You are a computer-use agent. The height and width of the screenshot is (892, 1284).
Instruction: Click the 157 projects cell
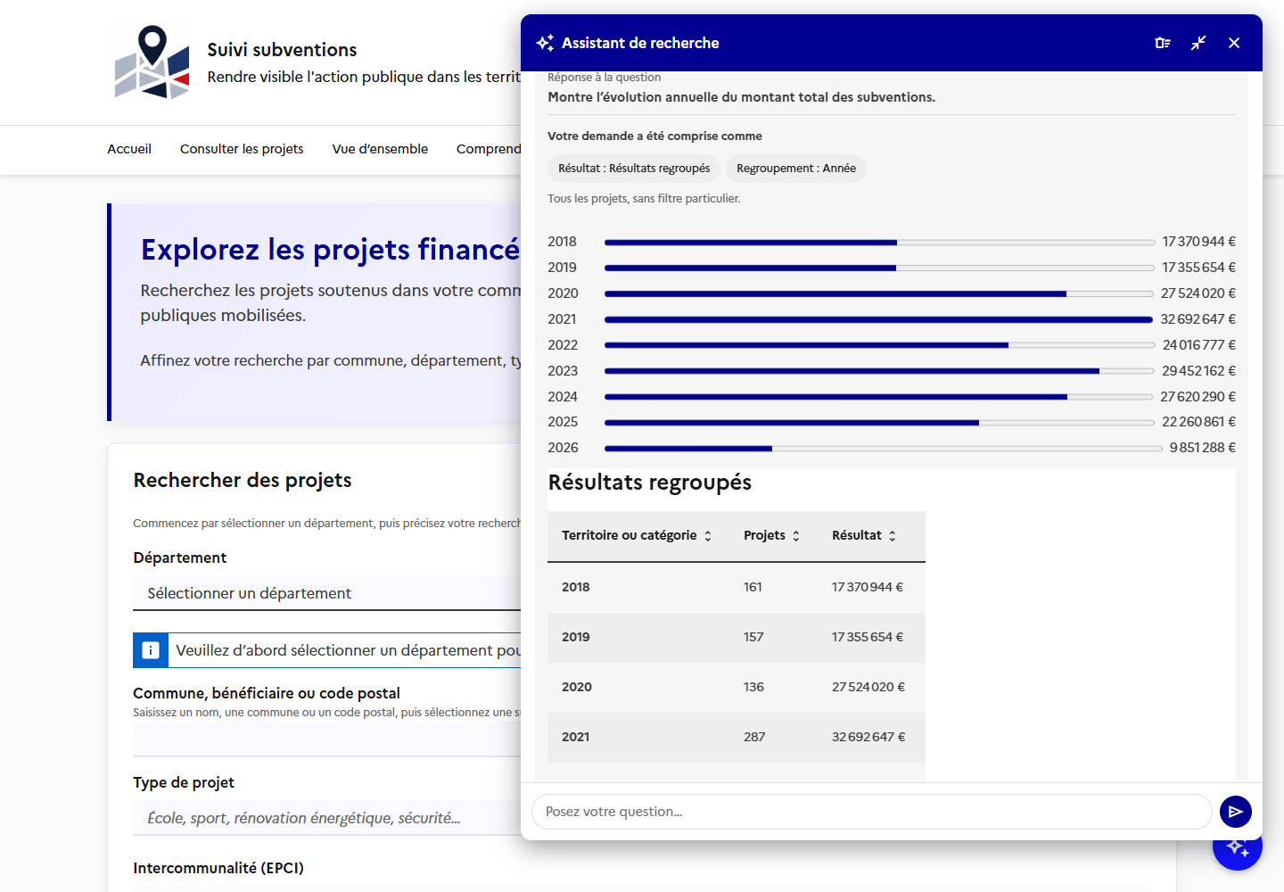pyautogui.click(x=753, y=637)
